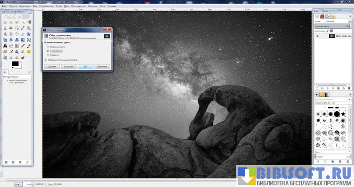
Task: Select the Text tool in the toolbox
Action: 5,45
